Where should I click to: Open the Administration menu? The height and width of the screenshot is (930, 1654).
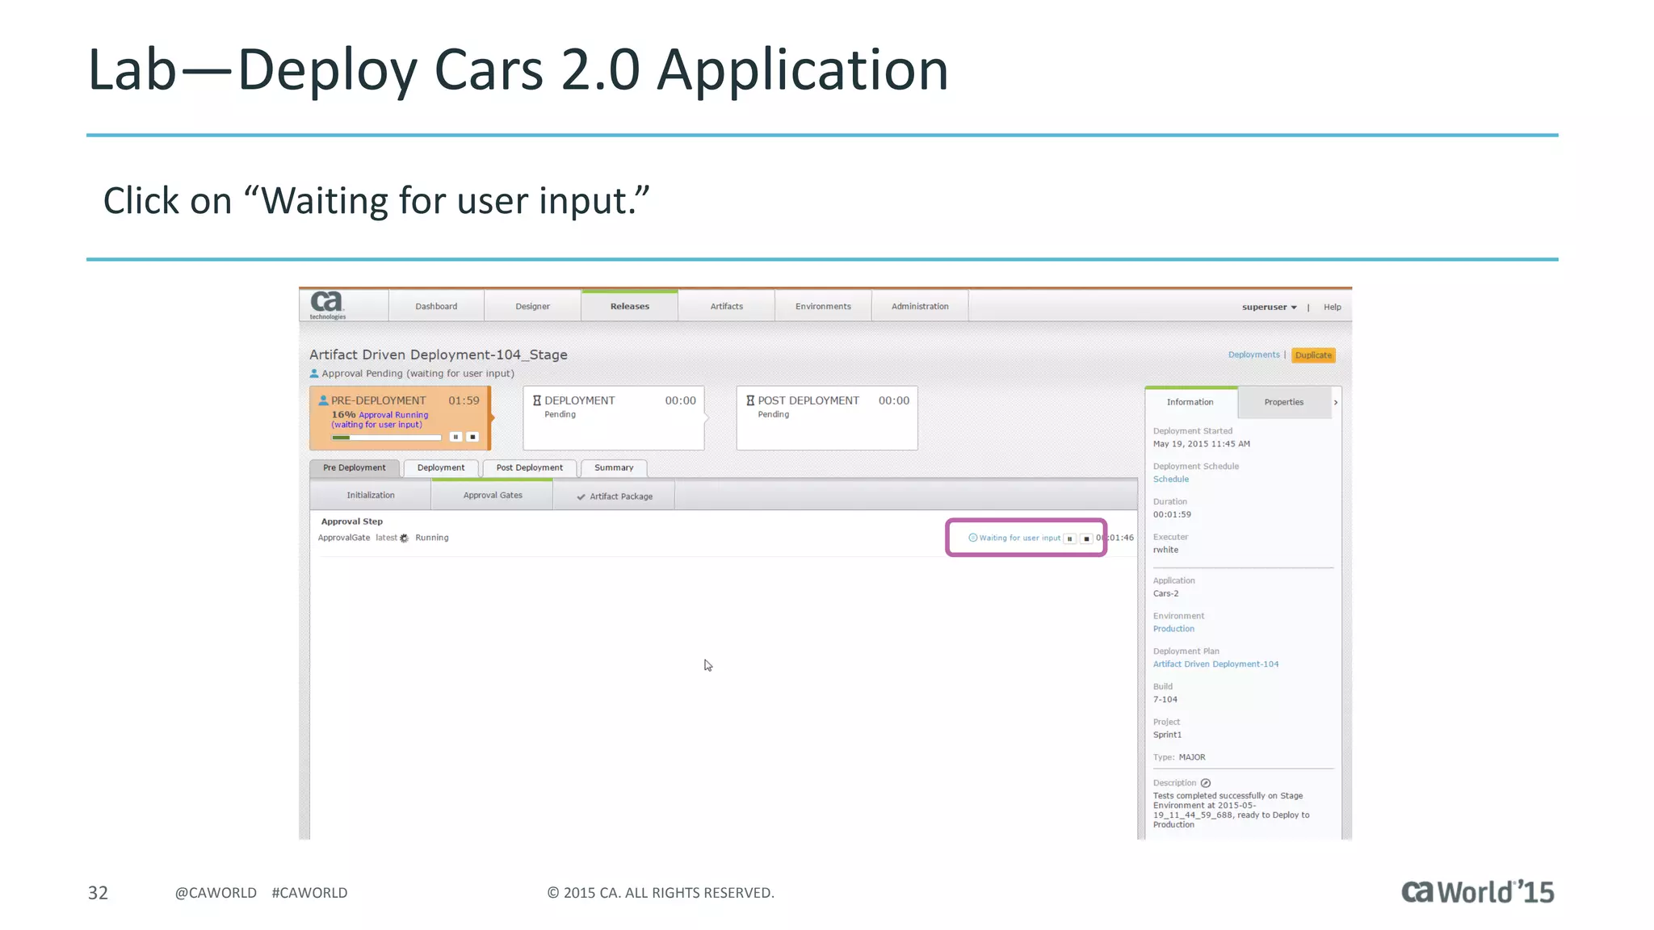pos(920,306)
